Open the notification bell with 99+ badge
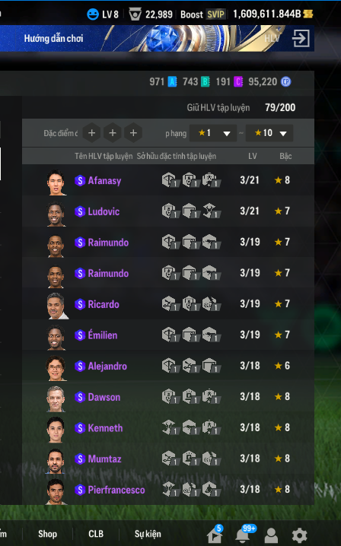This screenshot has height=546, width=341. click(243, 535)
